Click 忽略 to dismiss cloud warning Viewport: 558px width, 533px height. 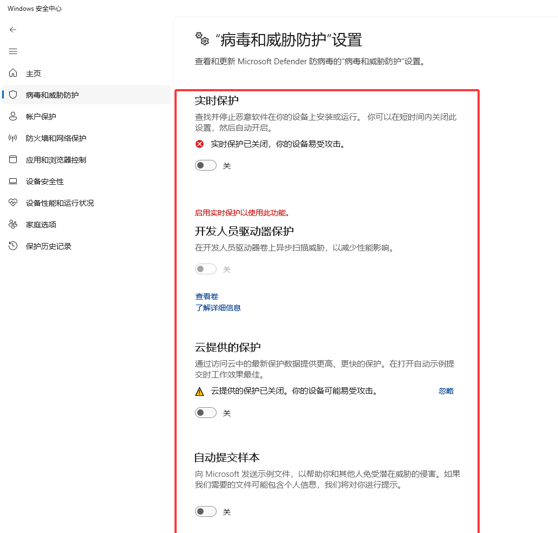[446, 391]
